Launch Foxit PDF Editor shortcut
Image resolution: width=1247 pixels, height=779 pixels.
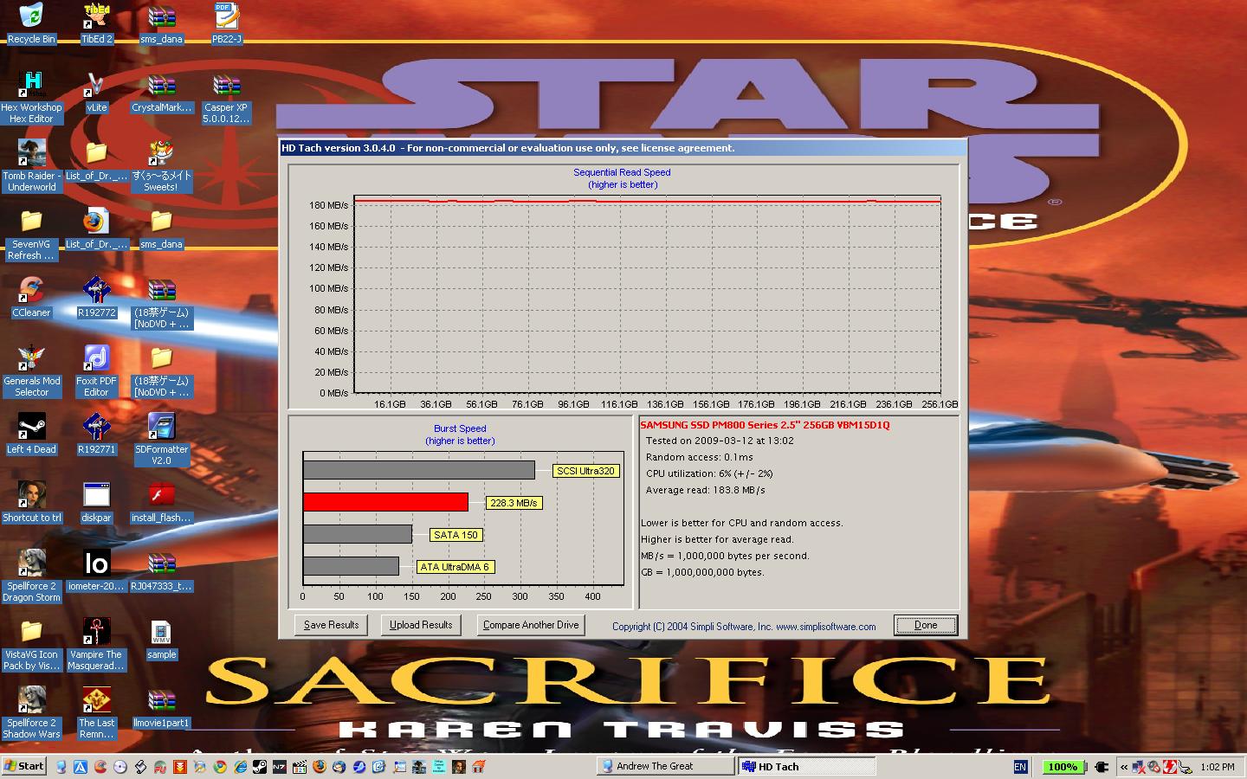point(97,370)
